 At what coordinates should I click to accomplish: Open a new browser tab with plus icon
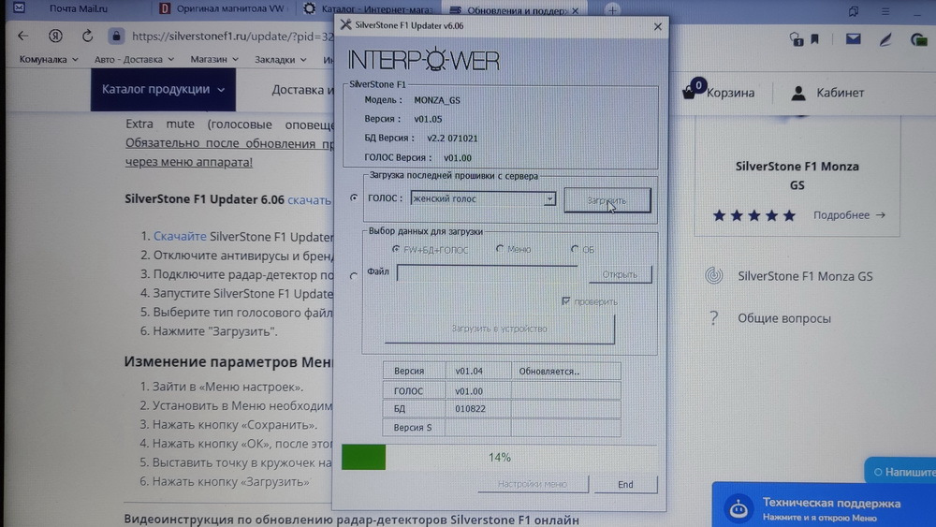pyautogui.click(x=612, y=10)
